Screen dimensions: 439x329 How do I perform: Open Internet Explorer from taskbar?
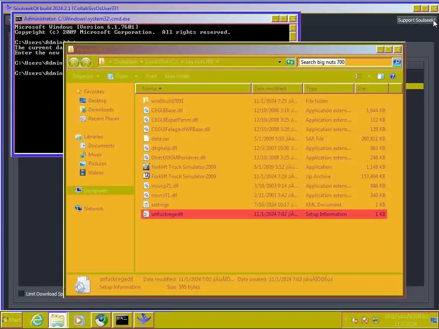coord(37,320)
